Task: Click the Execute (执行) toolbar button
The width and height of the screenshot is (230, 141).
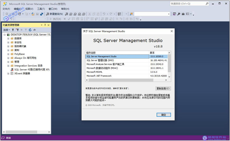Action: tap(56, 19)
